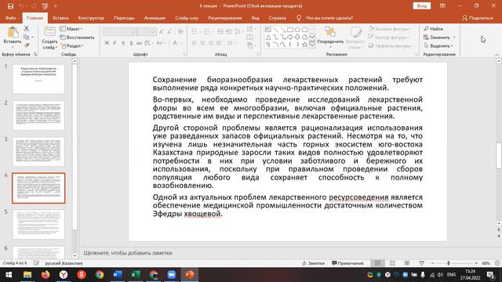Click русский (Казахстан) language indicator
Screen dimensions: 502x282
64,263
